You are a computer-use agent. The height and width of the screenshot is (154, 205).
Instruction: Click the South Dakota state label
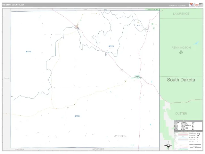tap(181, 80)
